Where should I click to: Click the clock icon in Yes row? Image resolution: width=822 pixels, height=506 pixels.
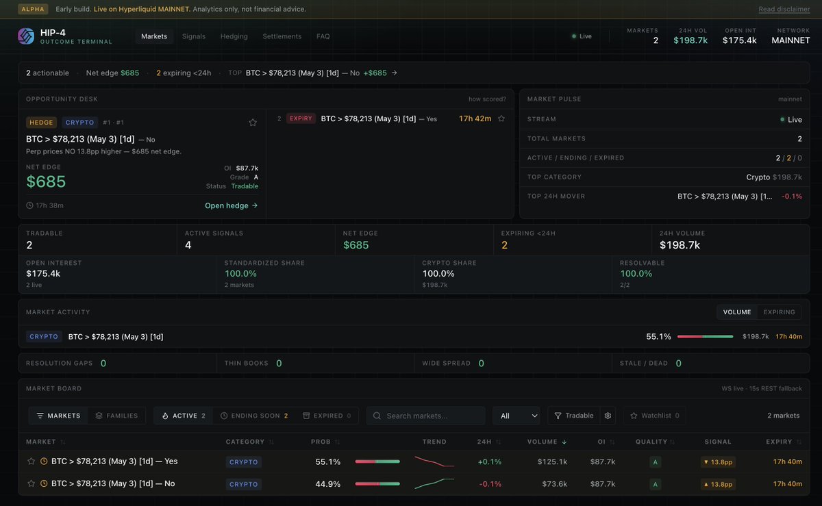(44, 461)
